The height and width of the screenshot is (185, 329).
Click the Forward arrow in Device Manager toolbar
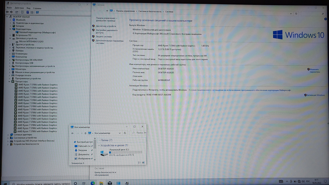coord(11,12)
